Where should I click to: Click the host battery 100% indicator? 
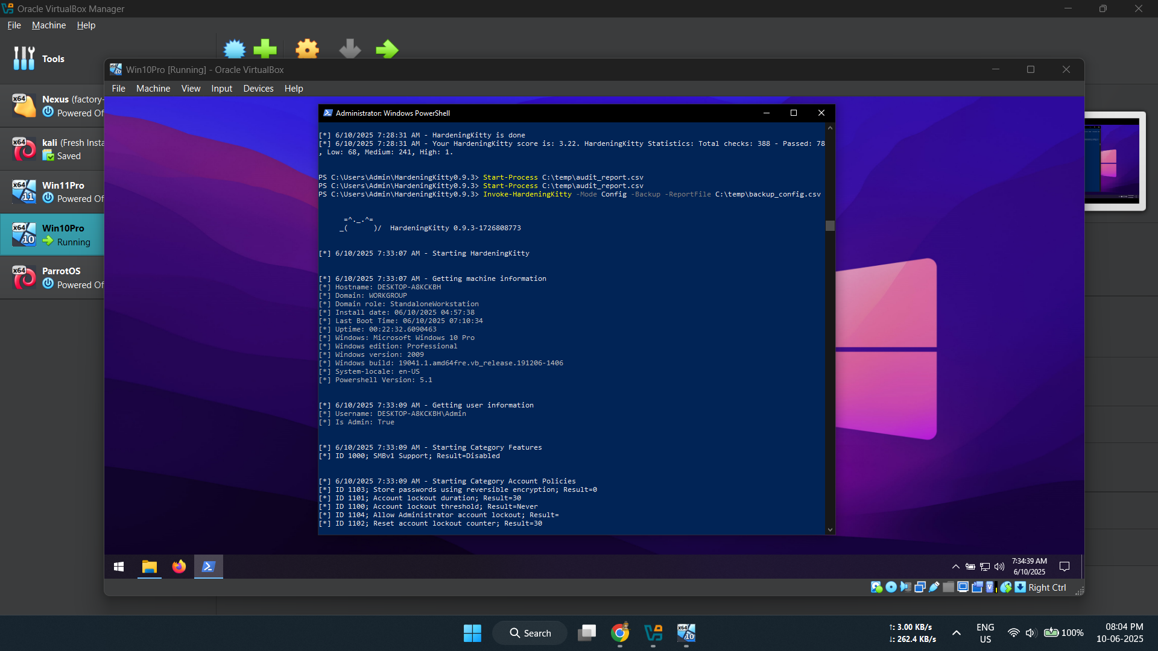click(1064, 633)
